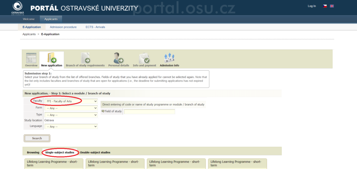Open the E-Application sub-tab

click(32, 27)
